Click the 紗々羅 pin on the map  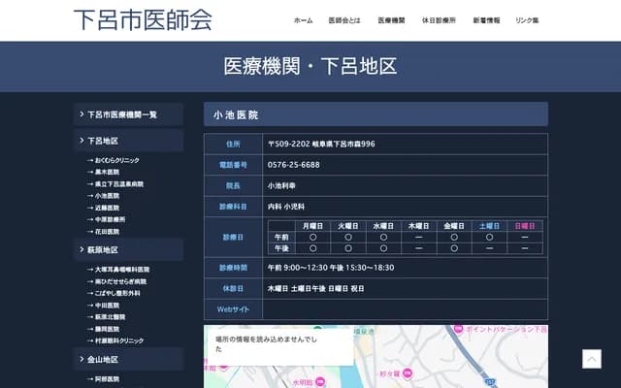click(407, 372)
